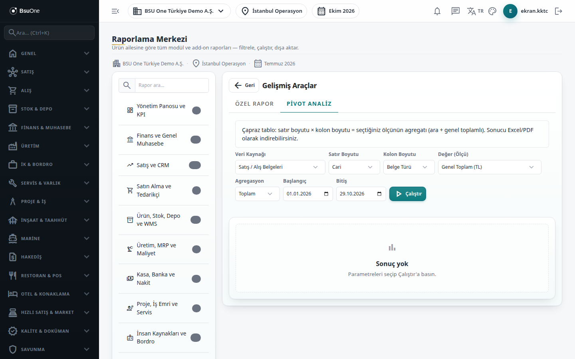Click the Çalıştır run button
This screenshot has height=359, width=575.
(408, 194)
